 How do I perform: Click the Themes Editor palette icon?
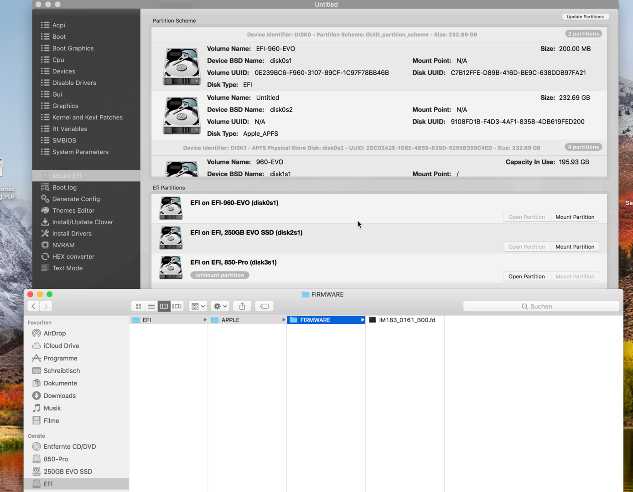pyautogui.click(x=45, y=210)
